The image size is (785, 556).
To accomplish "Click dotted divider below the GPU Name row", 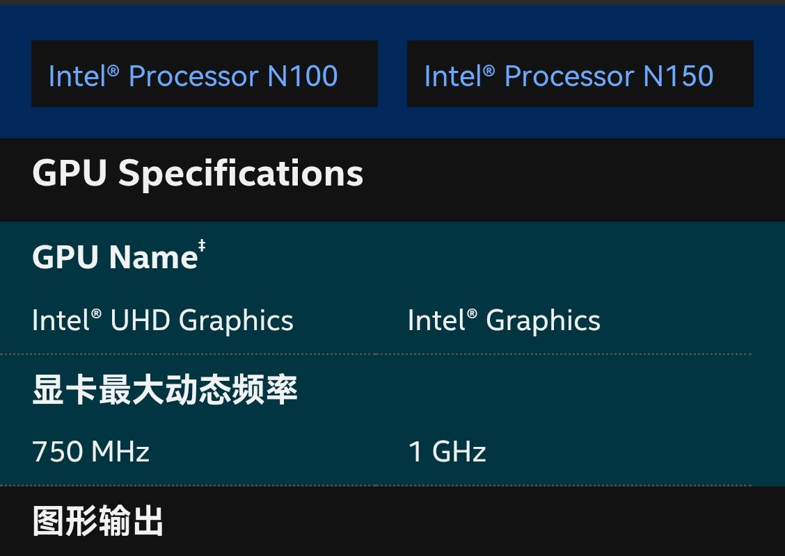I will (x=376, y=354).
